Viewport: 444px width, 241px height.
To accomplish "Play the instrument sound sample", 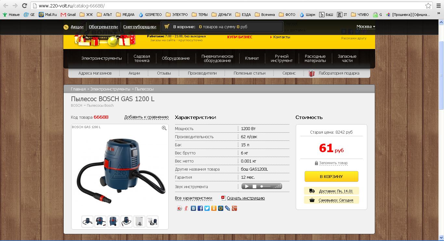I will pos(247,187).
